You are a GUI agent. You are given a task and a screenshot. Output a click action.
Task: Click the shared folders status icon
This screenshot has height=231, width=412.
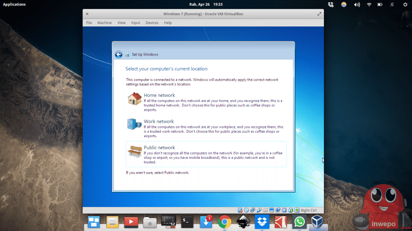(x=265, y=210)
